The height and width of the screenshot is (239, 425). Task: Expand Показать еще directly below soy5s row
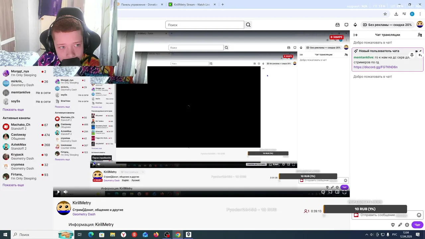(x=13, y=110)
